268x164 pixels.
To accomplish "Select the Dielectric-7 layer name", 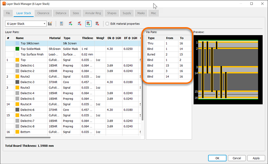I will pyautogui.click(x=27, y=121).
